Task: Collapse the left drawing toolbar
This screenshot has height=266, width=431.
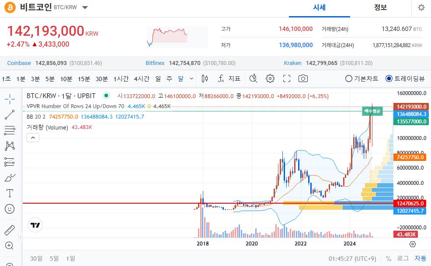Action: 21,238
